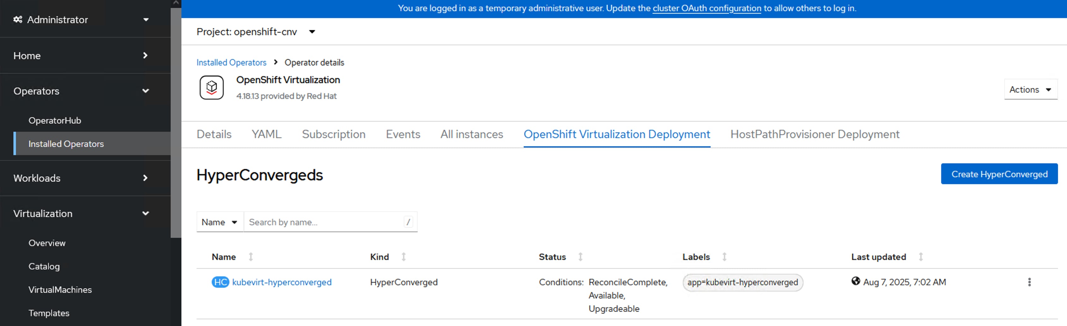Image resolution: width=1067 pixels, height=326 pixels.
Task: Click the HC resource badge icon
Action: (x=220, y=282)
